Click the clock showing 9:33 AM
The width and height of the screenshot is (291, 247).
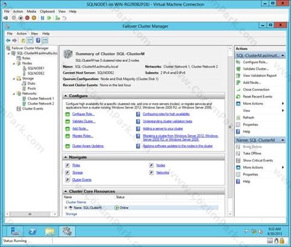274,229
